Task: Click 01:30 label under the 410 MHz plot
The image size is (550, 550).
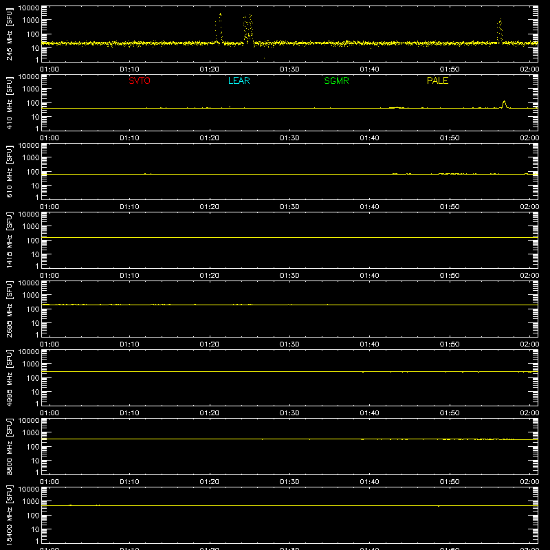Action: click(x=289, y=138)
